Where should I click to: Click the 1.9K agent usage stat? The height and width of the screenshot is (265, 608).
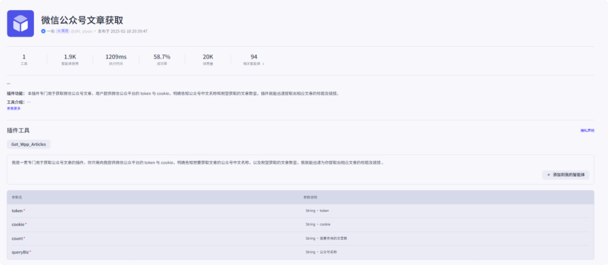(70, 59)
